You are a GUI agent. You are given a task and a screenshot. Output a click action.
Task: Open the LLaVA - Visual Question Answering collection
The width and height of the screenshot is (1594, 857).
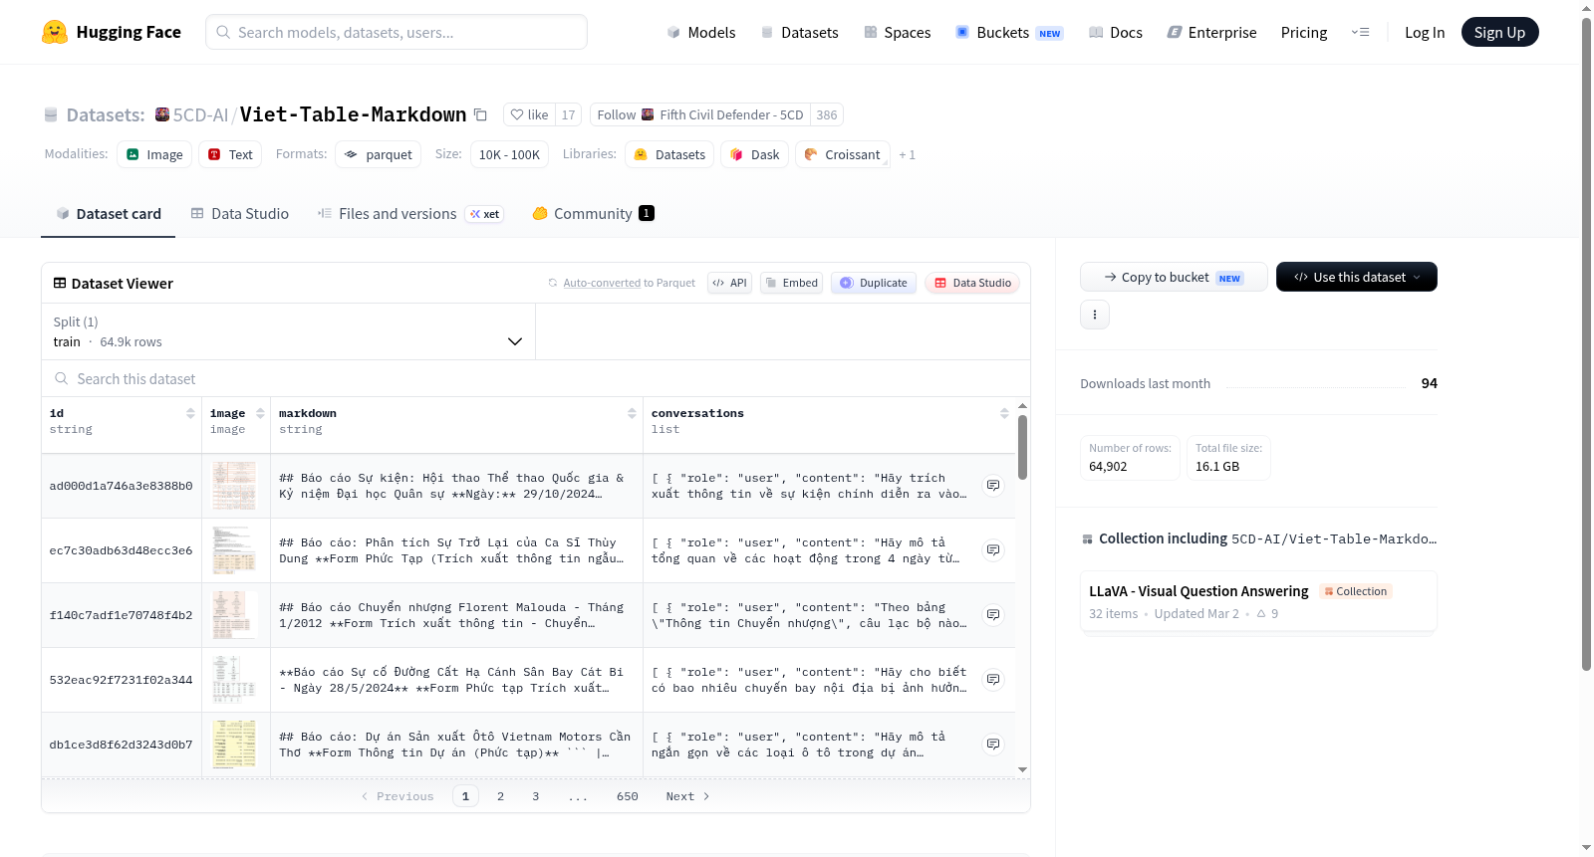[x=1258, y=601]
